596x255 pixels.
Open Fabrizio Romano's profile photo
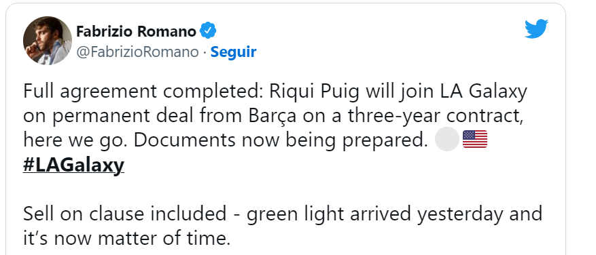click(x=48, y=41)
